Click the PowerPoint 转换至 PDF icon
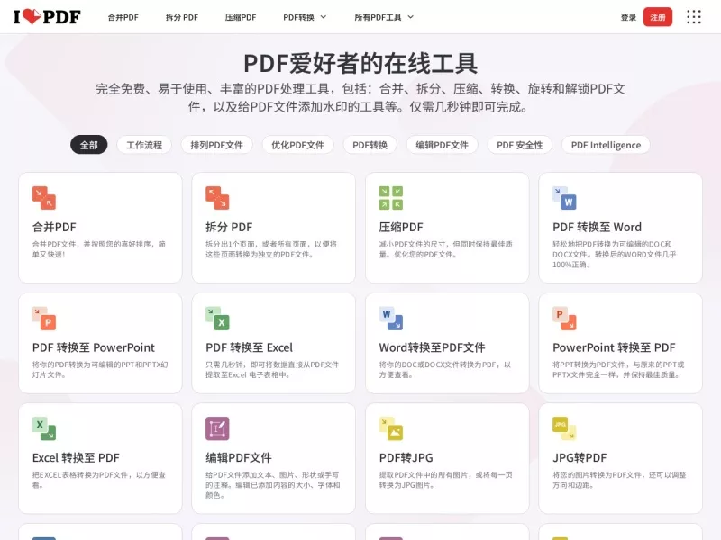The height and width of the screenshot is (540, 721). [565, 319]
